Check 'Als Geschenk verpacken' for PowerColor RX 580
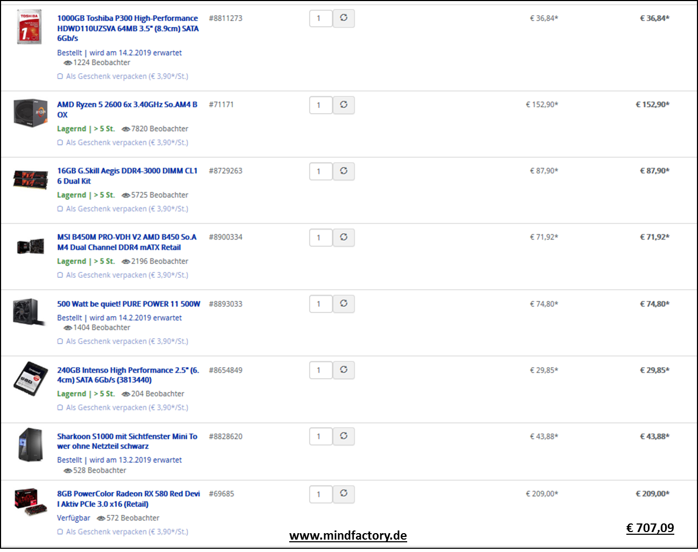Image resolution: width=698 pixels, height=552 pixels. pyautogui.click(x=60, y=532)
